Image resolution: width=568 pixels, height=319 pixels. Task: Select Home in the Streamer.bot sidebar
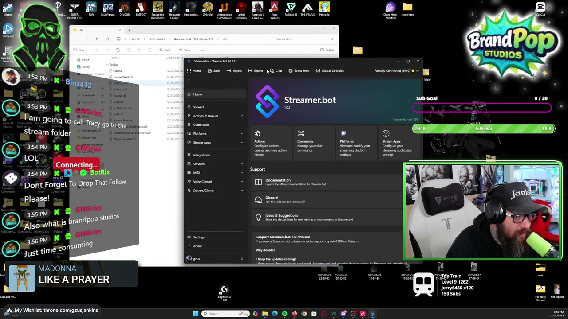click(x=216, y=94)
